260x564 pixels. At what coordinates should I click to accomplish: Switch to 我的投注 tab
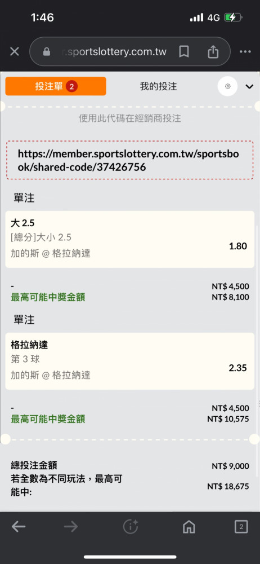click(x=158, y=86)
